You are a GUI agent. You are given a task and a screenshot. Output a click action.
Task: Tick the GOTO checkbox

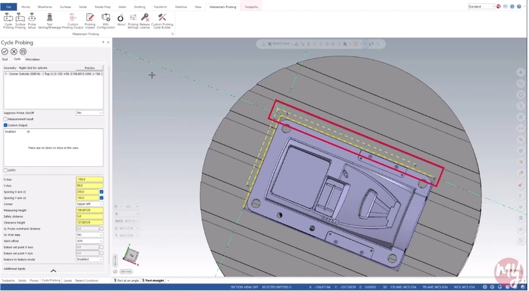6,170
